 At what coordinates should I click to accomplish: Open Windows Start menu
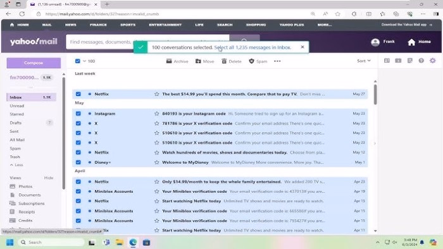click(x=9, y=243)
